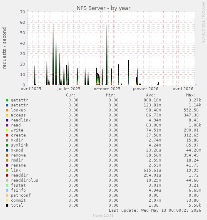Click remove max value 394.49
This screenshot has height=220, width=207.
click(191, 155)
